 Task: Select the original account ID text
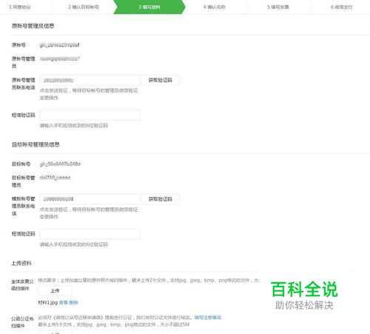pos(59,45)
